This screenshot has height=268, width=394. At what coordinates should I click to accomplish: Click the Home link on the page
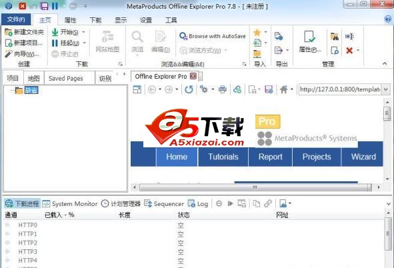pyautogui.click(x=177, y=157)
